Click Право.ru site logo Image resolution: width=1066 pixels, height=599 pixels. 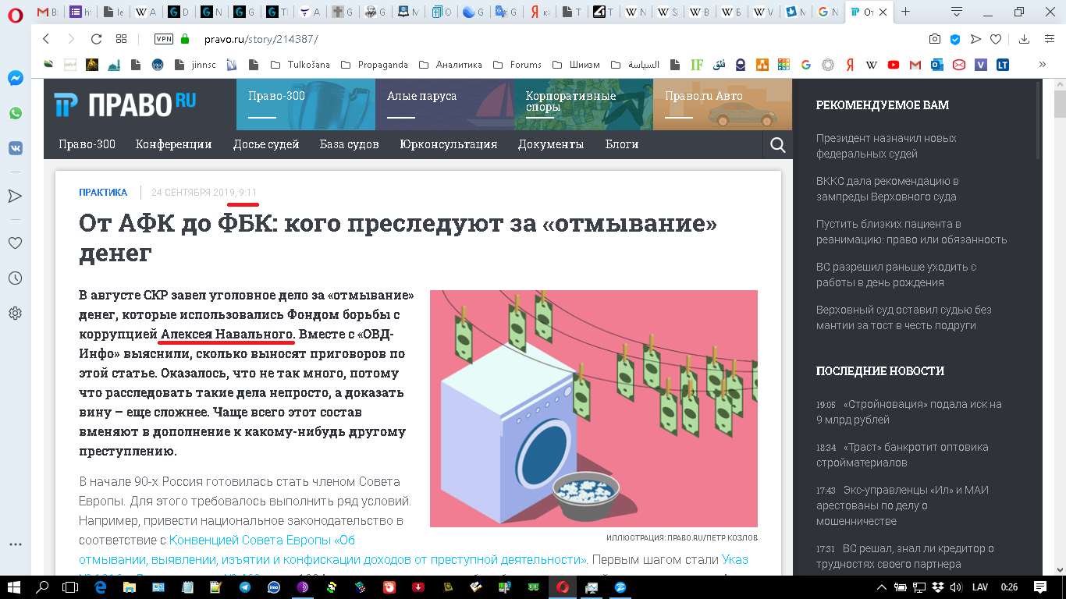coord(125,104)
